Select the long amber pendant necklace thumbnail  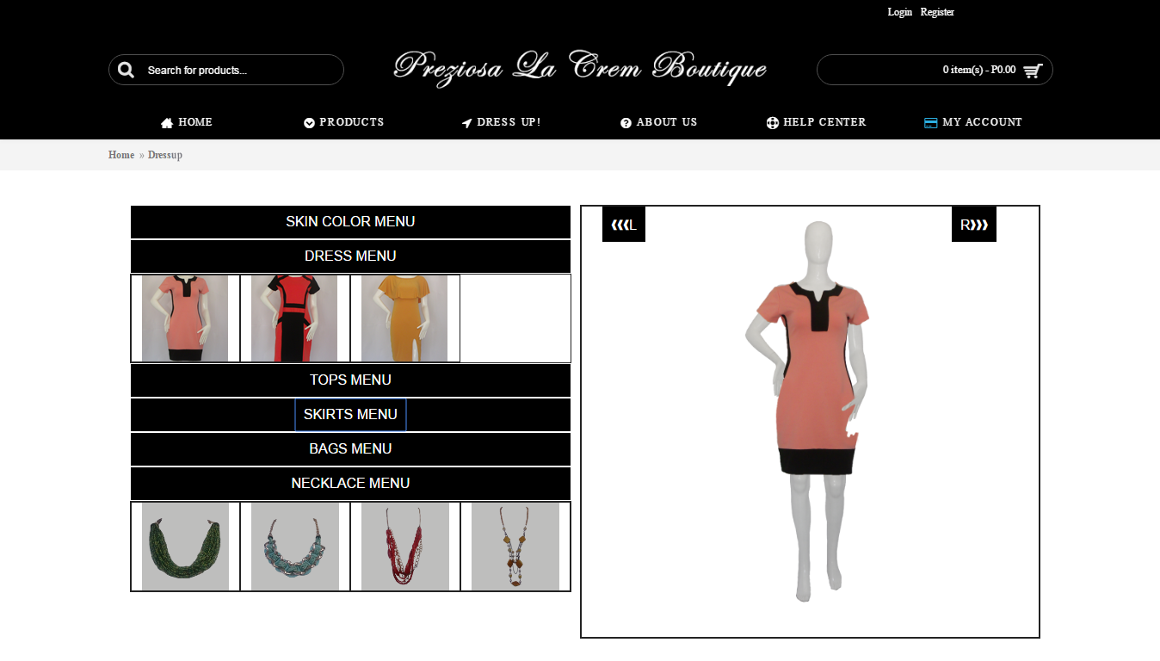click(x=515, y=547)
